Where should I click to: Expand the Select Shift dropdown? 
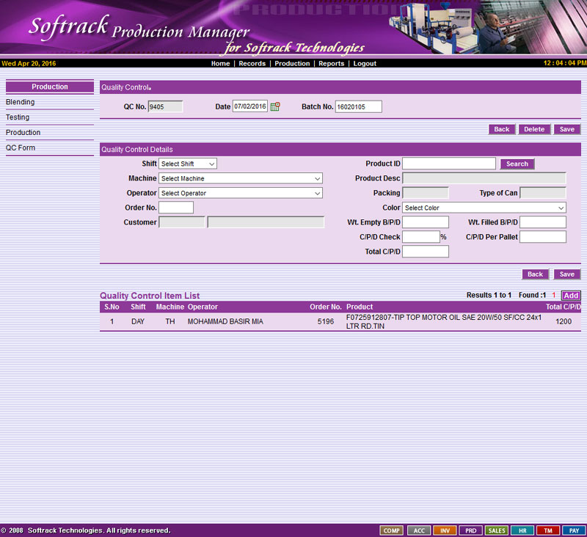(x=188, y=164)
